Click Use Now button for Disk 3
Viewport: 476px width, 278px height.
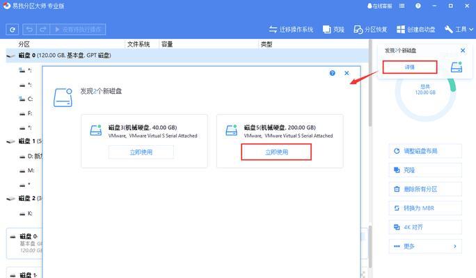click(x=141, y=152)
